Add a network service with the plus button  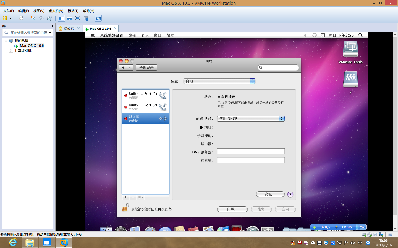pos(126,197)
